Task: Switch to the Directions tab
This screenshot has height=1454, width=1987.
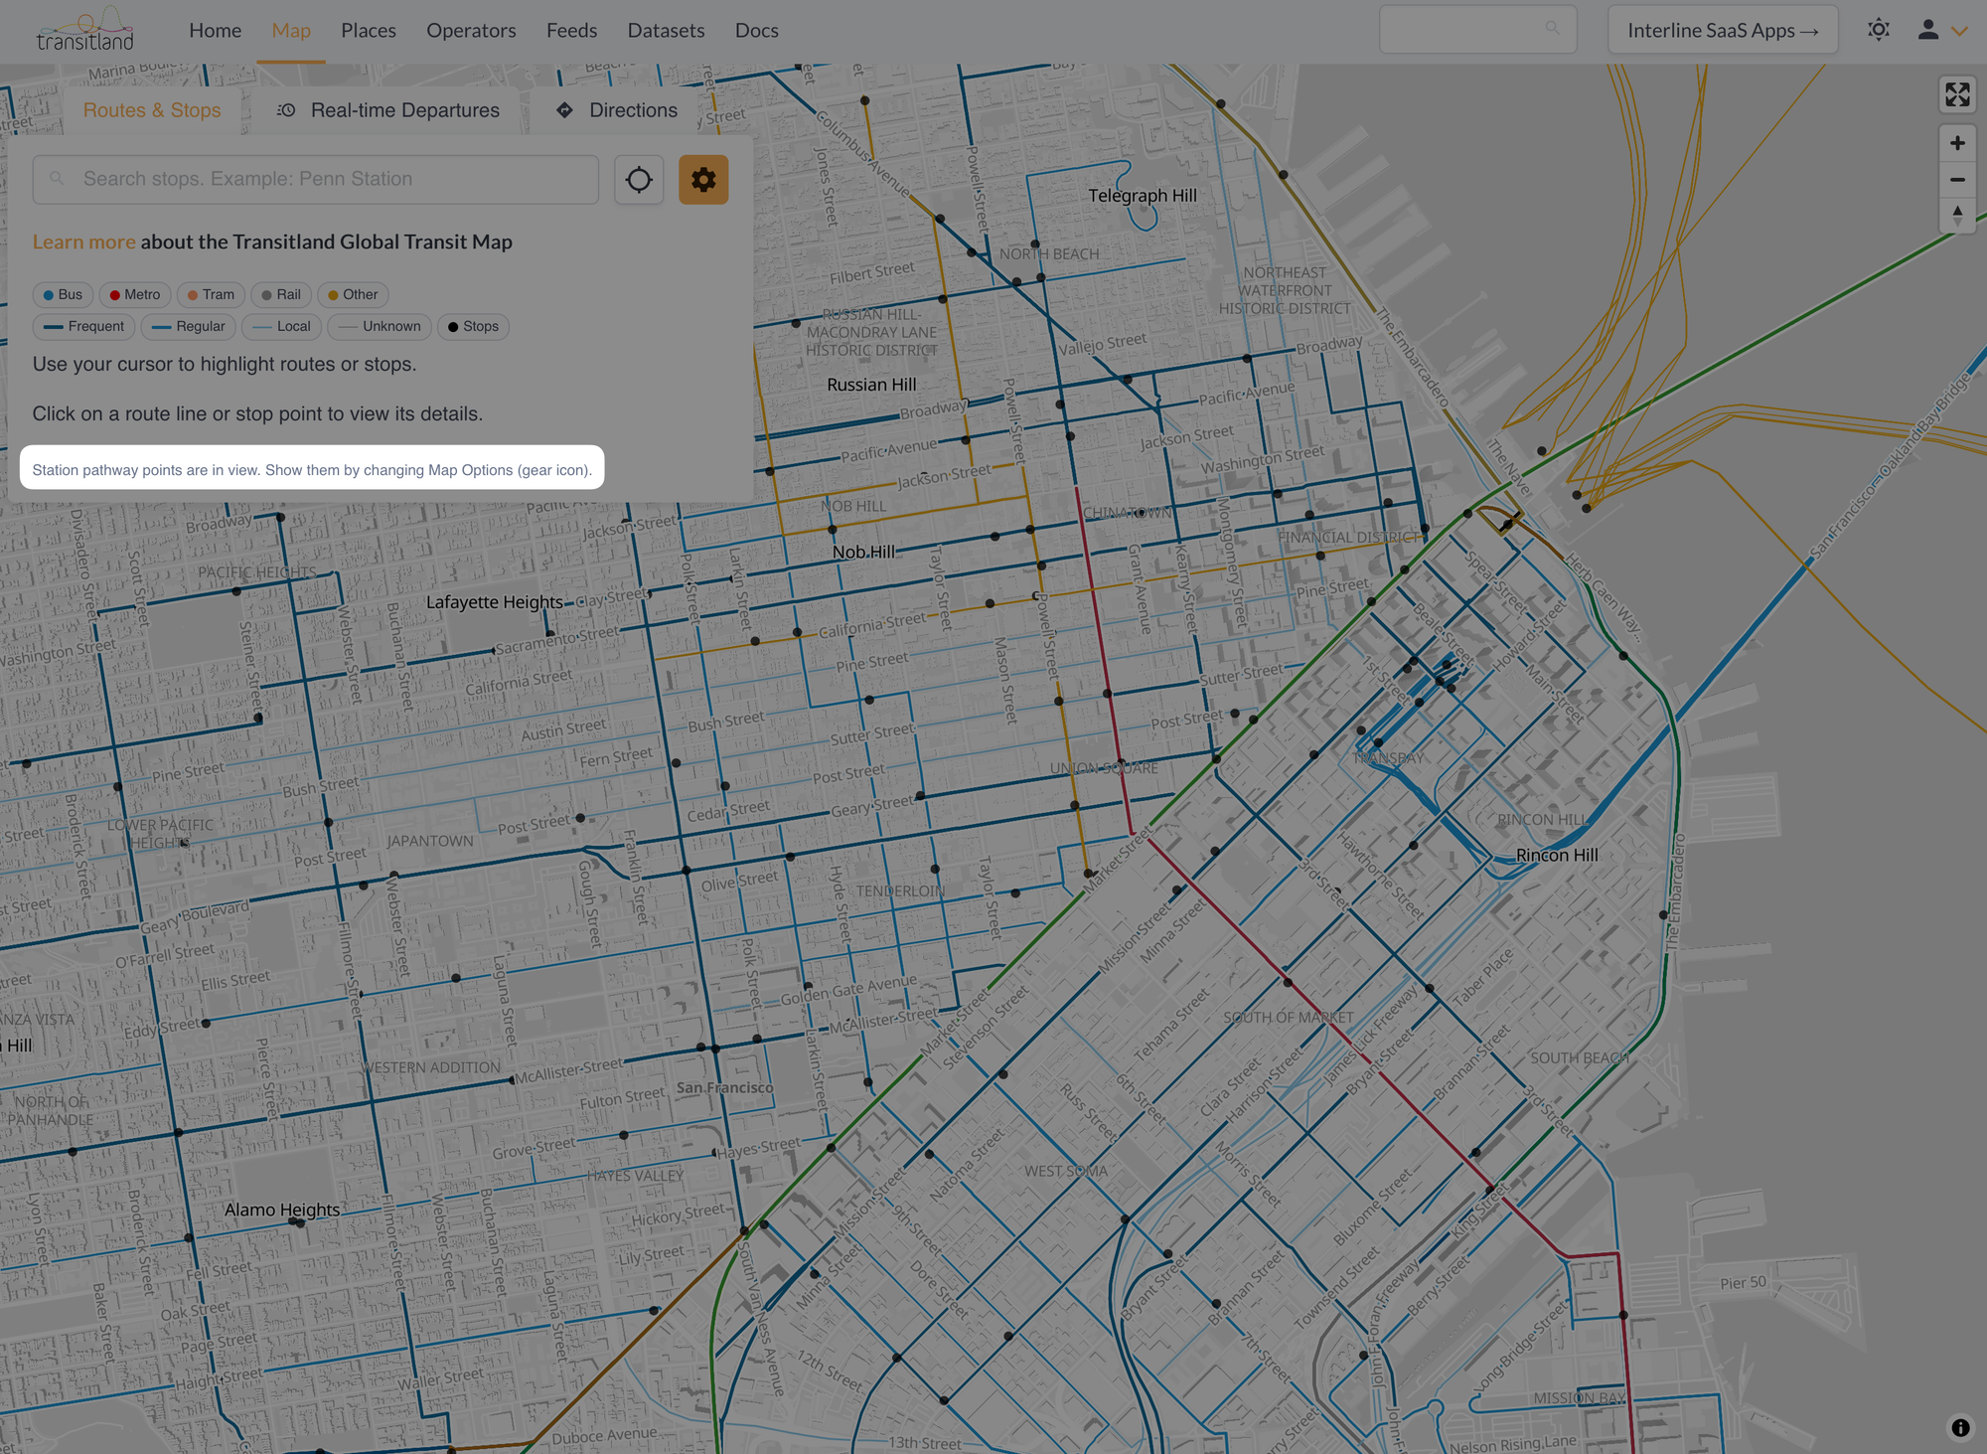Action: click(x=617, y=110)
